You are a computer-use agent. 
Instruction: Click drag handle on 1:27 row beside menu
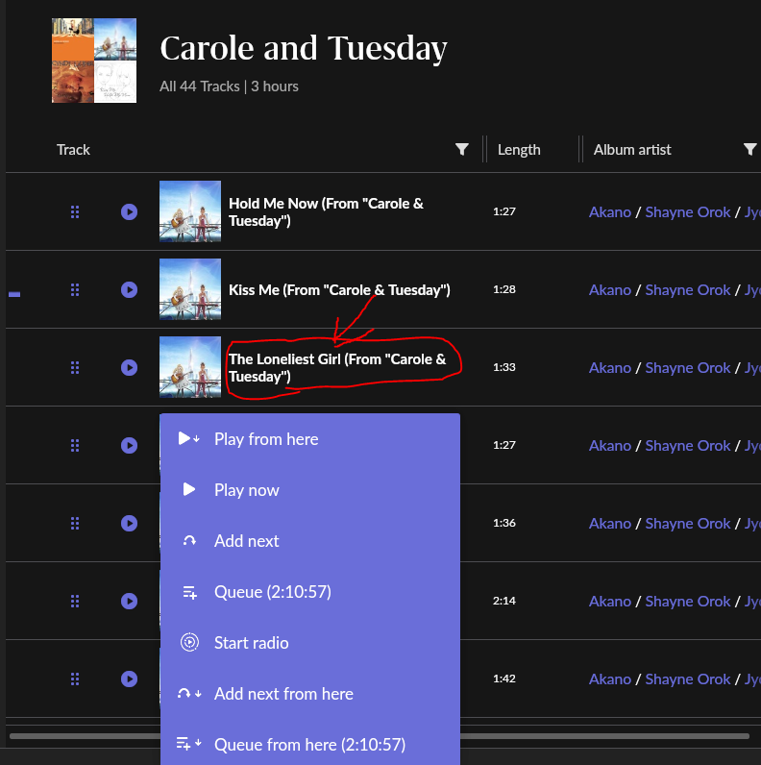click(x=75, y=445)
